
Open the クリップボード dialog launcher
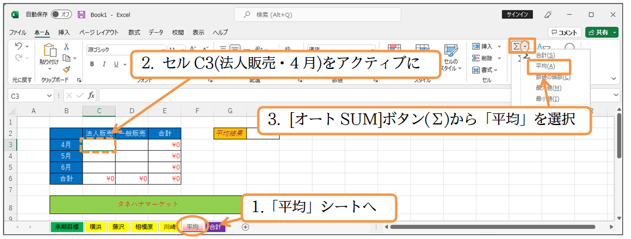click(79, 80)
